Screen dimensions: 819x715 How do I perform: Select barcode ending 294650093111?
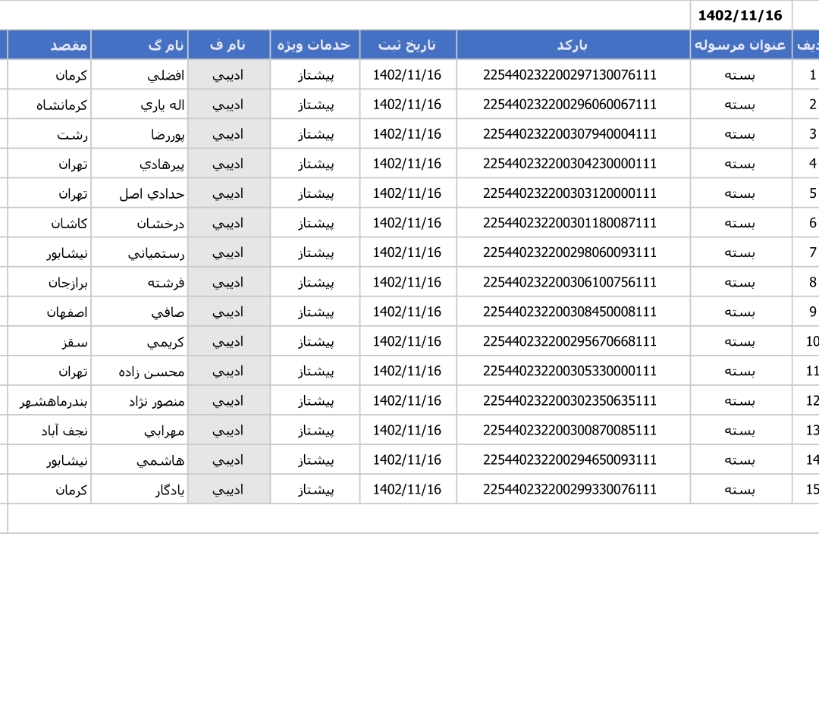point(570,459)
